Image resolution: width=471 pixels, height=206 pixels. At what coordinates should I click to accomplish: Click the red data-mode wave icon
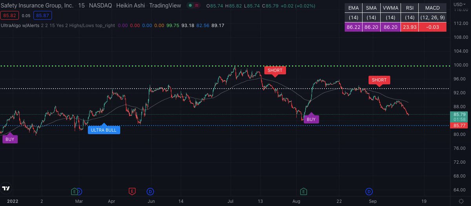tap(197, 6)
